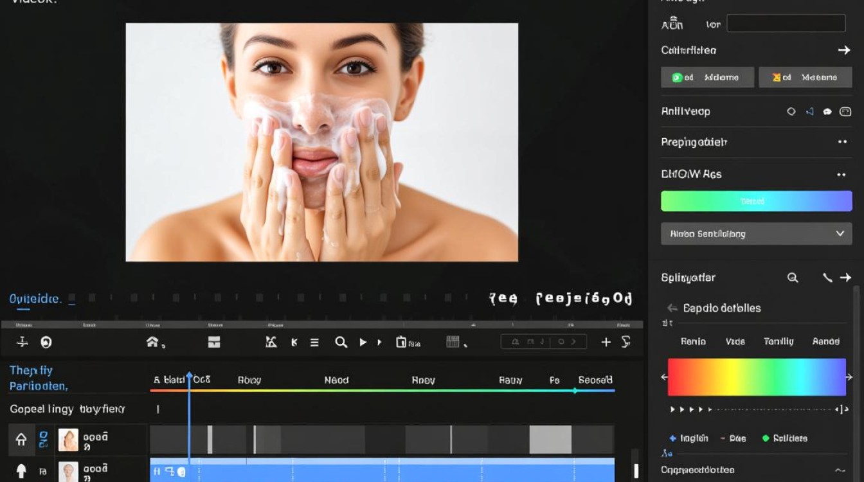Collapse the bottom section using its chevron
Viewport: 864px width, 482px height.
click(x=840, y=470)
